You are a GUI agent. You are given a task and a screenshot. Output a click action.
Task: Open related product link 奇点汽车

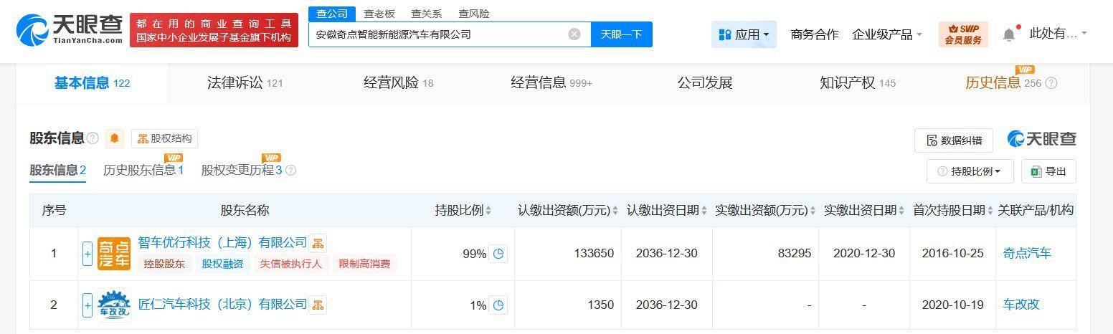pyautogui.click(x=1027, y=254)
